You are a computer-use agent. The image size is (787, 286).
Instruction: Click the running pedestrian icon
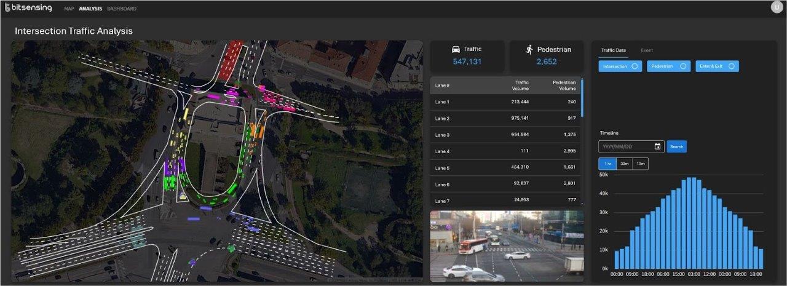(529, 49)
